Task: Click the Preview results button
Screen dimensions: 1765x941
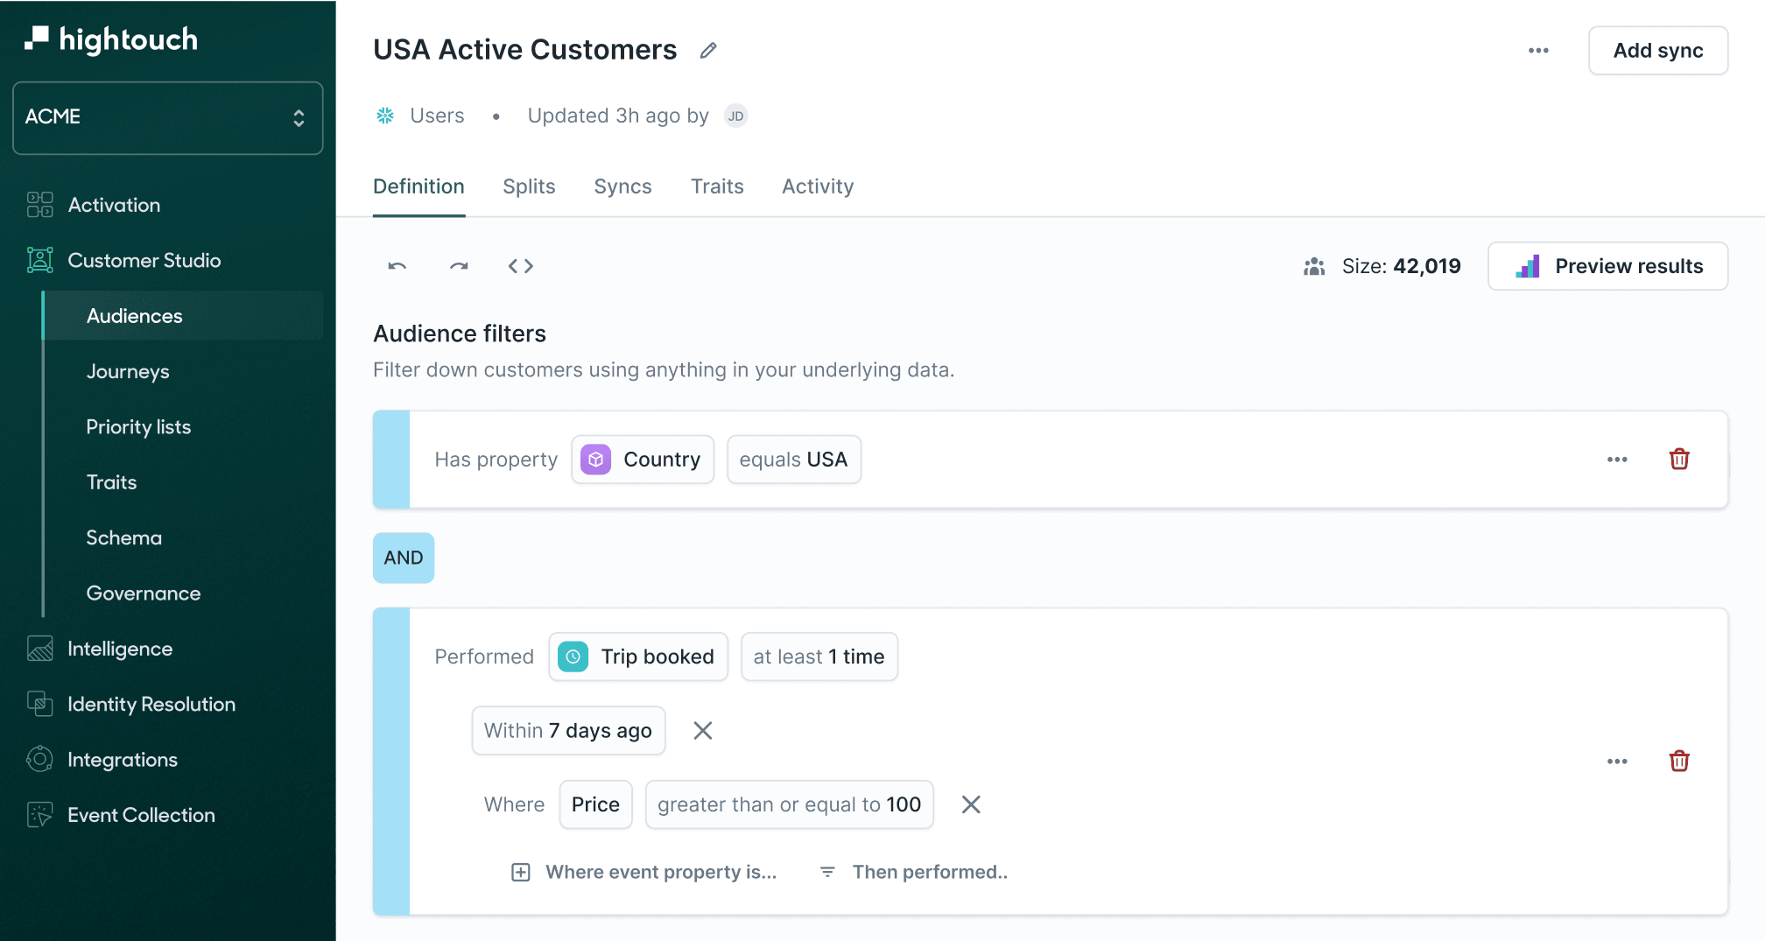Action: [1607, 266]
